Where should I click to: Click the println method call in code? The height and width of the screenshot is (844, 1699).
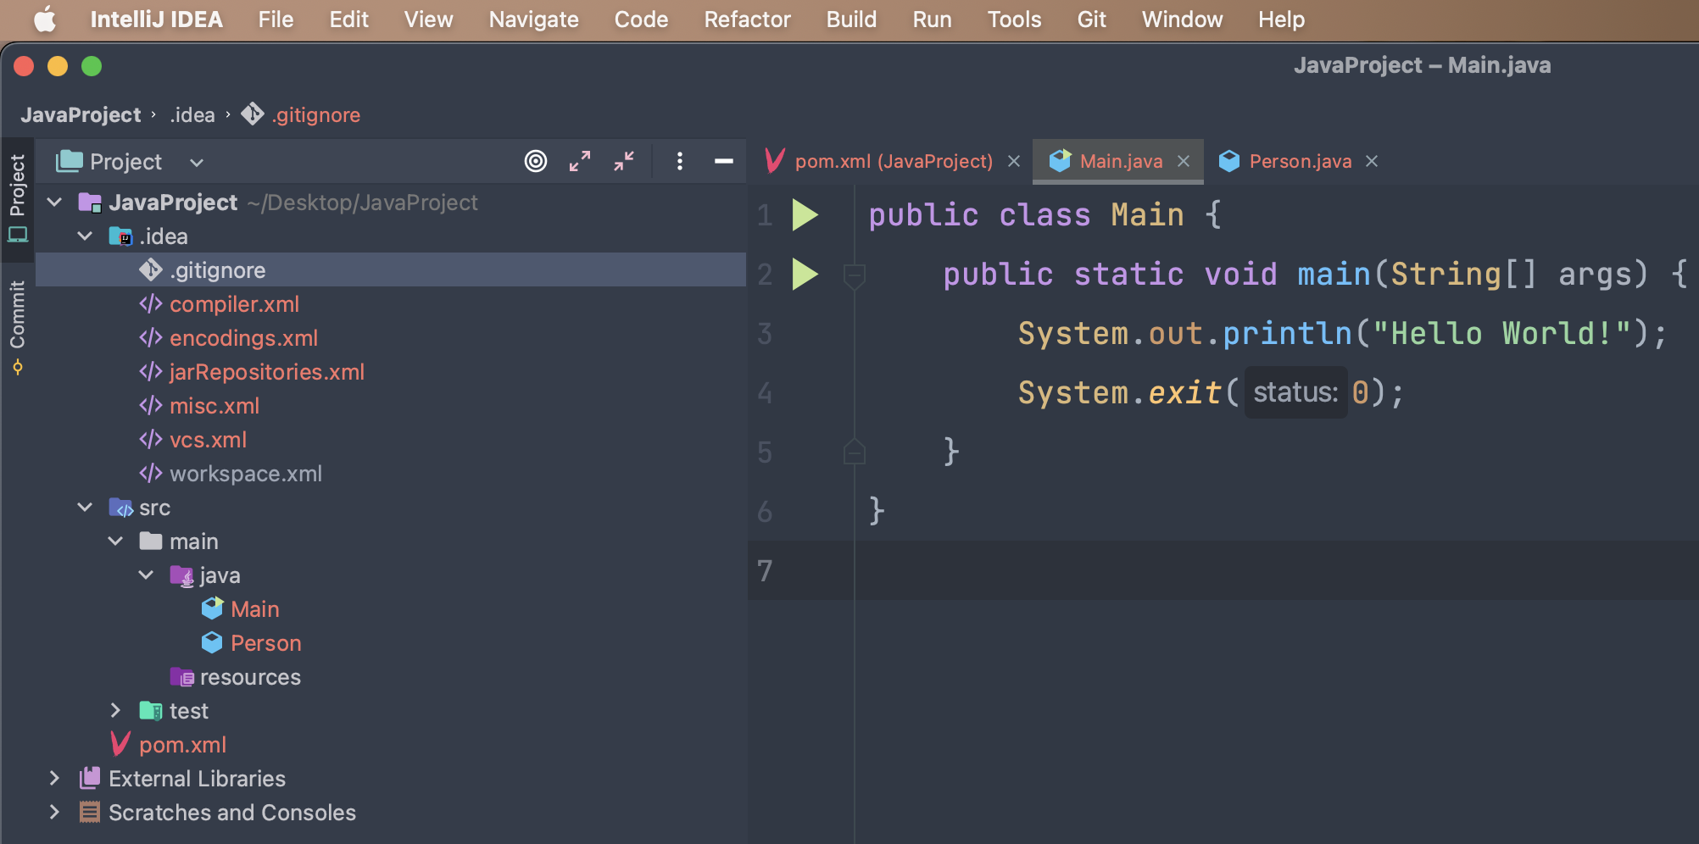[x=1287, y=334]
